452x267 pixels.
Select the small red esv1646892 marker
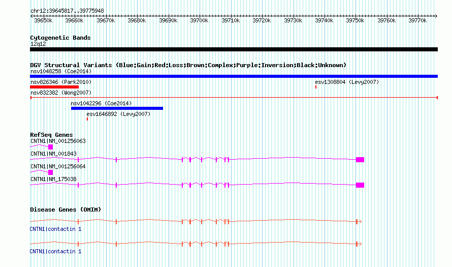[x=87, y=119]
